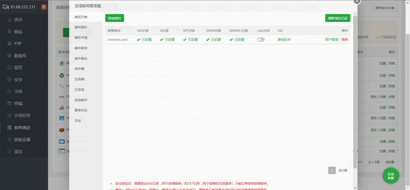Image resolution: width=410 pixels, height=190 pixels.
Task: Open the 监控 monitoring icon
Action: 9,67
